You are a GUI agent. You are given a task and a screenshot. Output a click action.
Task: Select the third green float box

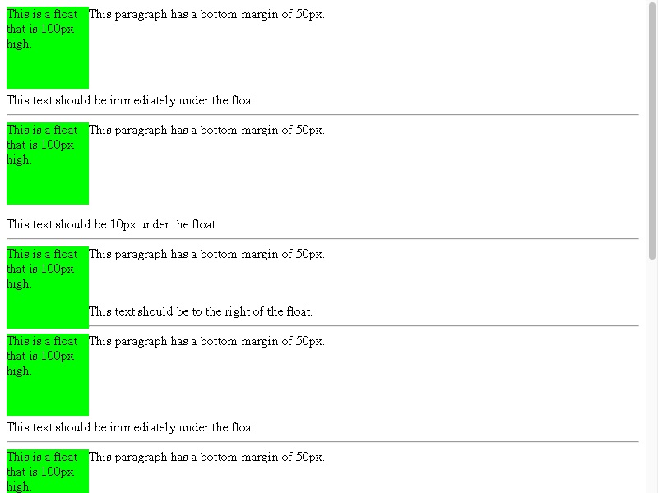(48, 287)
